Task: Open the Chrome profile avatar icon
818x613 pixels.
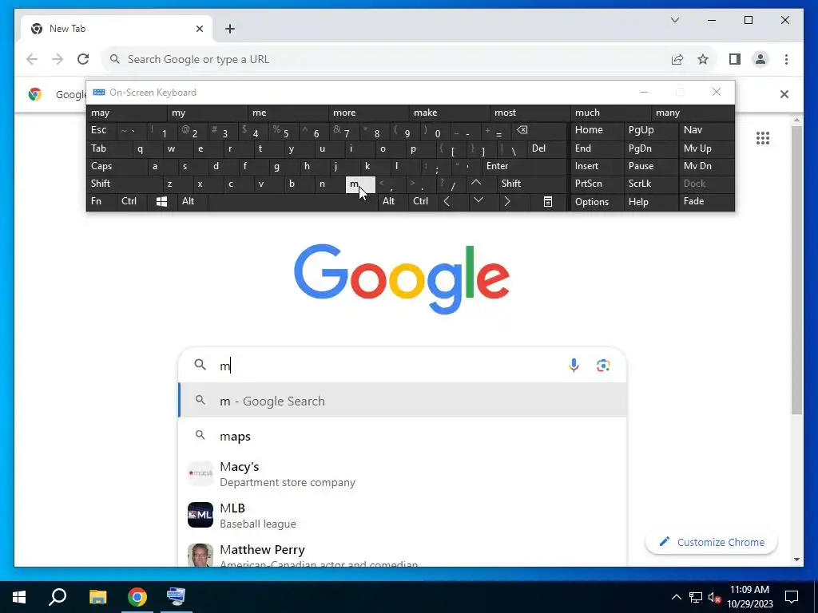Action: click(760, 59)
